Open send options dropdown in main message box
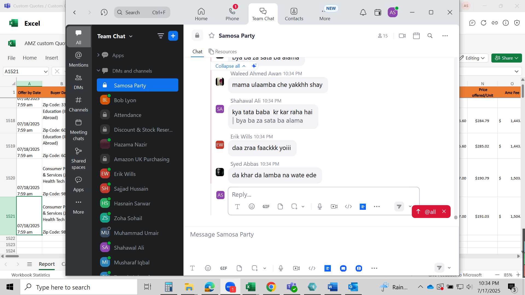The height and width of the screenshot is (295, 525). [449, 268]
